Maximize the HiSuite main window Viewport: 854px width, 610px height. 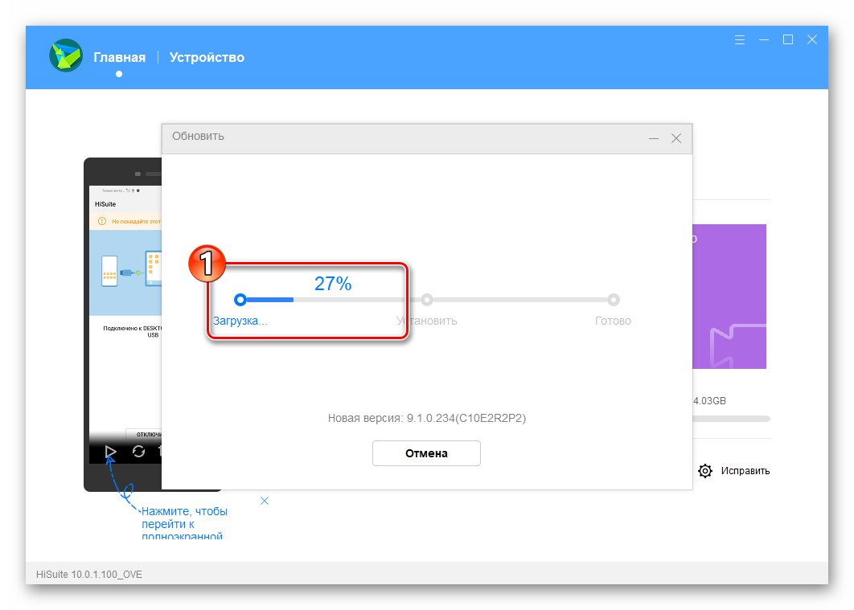pyautogui.click(x=787, y=39)
